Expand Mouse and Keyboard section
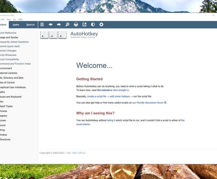The width and height of the screenshot is (217, 179). 11,97
